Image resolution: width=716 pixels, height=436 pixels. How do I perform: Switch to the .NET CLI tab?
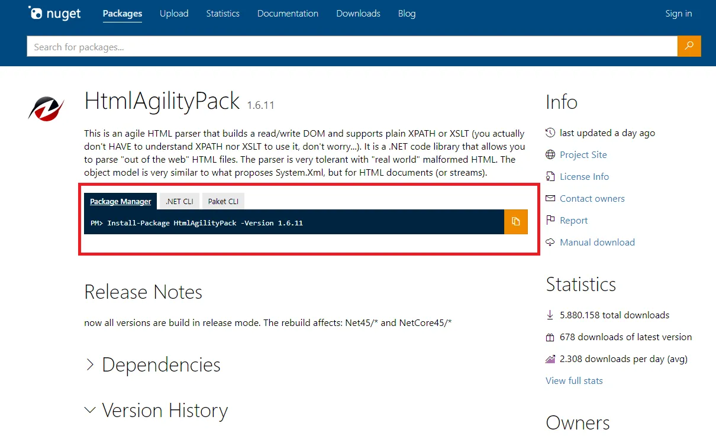click(x=180, y=201)
